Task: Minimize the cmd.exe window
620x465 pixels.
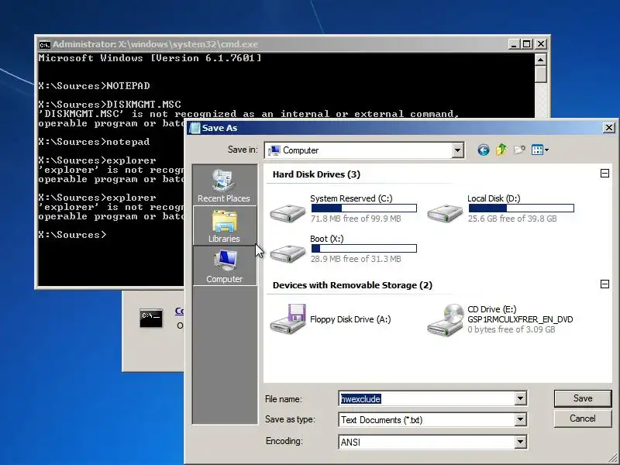Action: coord(514,44)
